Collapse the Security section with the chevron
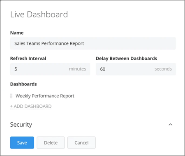 [x=171, y=125]
